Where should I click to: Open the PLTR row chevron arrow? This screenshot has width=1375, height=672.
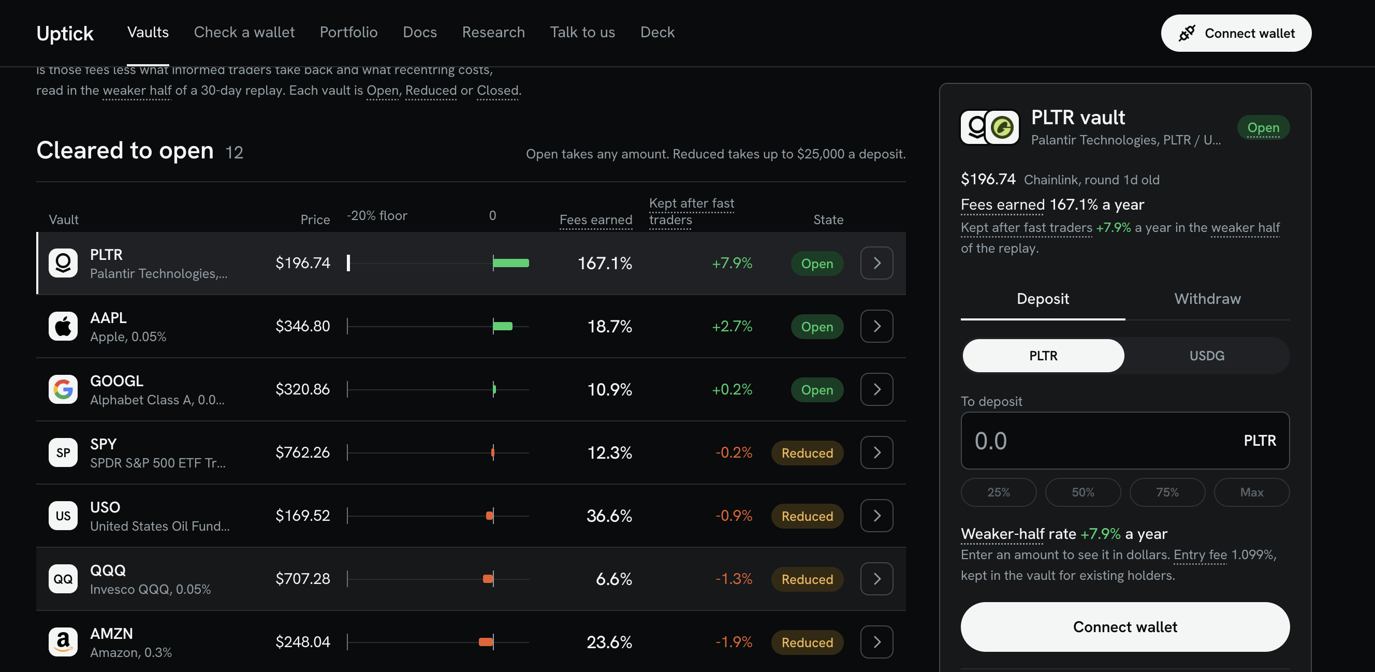(876, 262)
